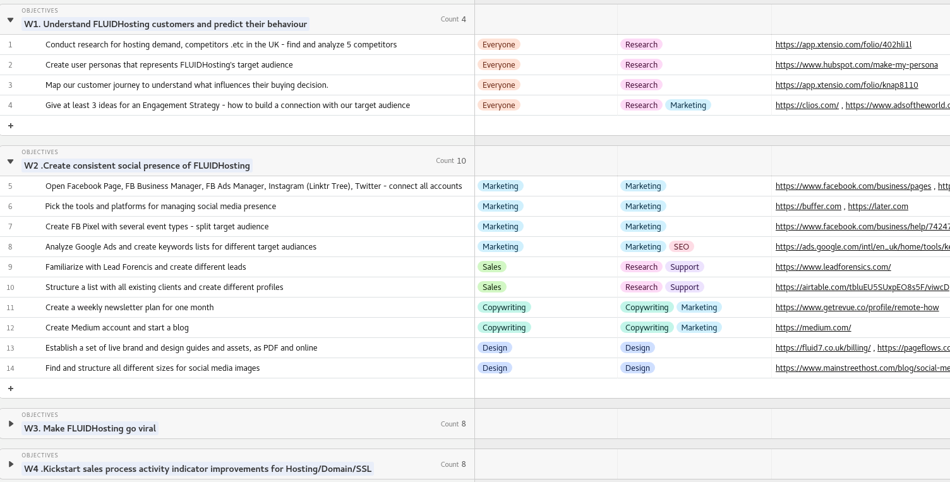This screenshot has width=950, height=482.
Task: Follow the app.xtensio.com/folio/knap8110 link
Action: pyautogui.click(x=846, y=85)
